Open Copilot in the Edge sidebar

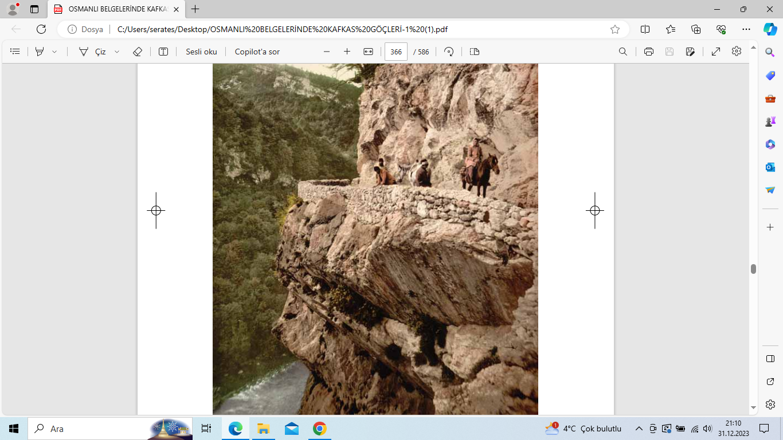pos(770,29)
